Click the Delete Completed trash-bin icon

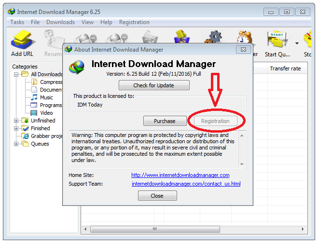[182, 37]
